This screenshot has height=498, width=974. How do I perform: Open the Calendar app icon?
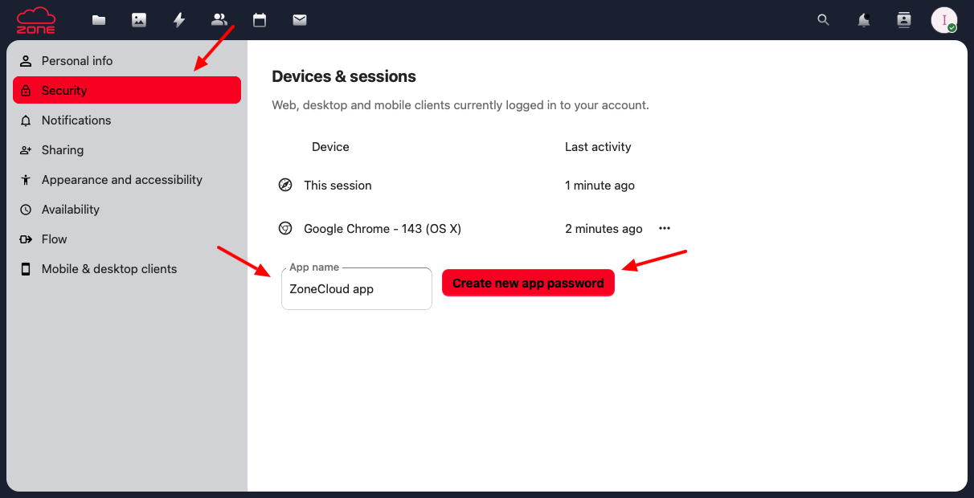260,20
